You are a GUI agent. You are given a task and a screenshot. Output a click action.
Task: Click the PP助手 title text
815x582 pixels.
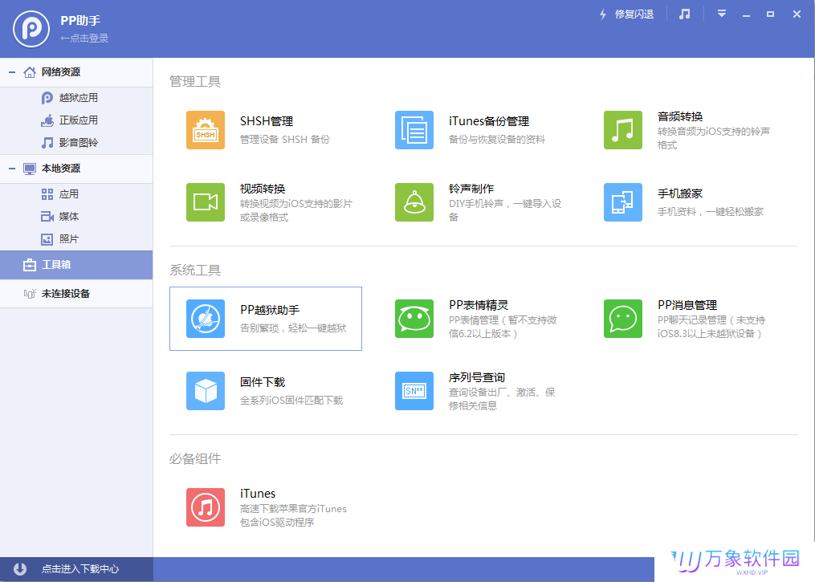point(80,20)
